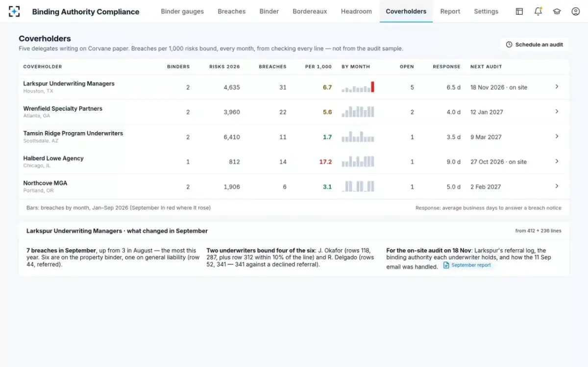This screenshot has height=367, width=588.
Task: Click Halberd Lowe's monthly breaches bar chart
Action: click(x=358, y=161)
